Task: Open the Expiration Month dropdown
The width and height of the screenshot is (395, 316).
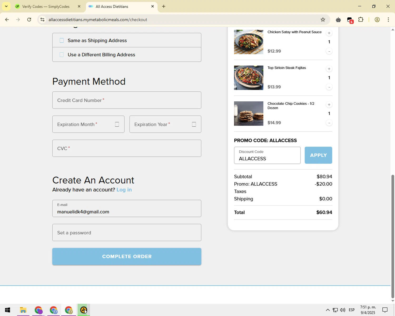Action: click(x=88, y=124)
